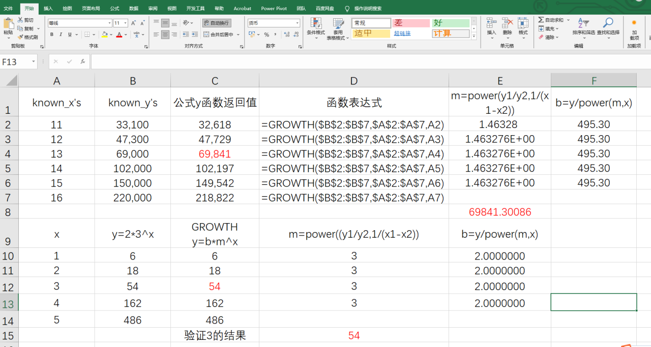Screen dimensions: 651x347
Task: Click AutoSum (自动求和) sigma icon
Action: pyautogui.click(x=541, y=20)
